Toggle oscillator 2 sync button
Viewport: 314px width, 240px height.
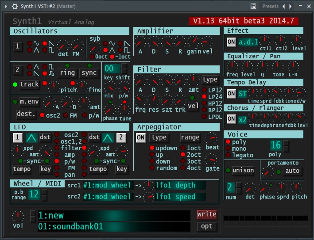(89, 73)
